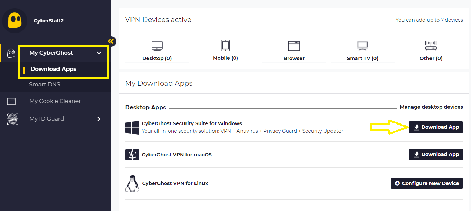
Task: Click the Desktop Apps section label
Action: [x=146, y=107]
